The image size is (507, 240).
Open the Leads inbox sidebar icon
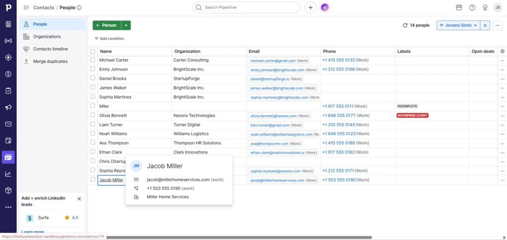click(x=8, y=24)
